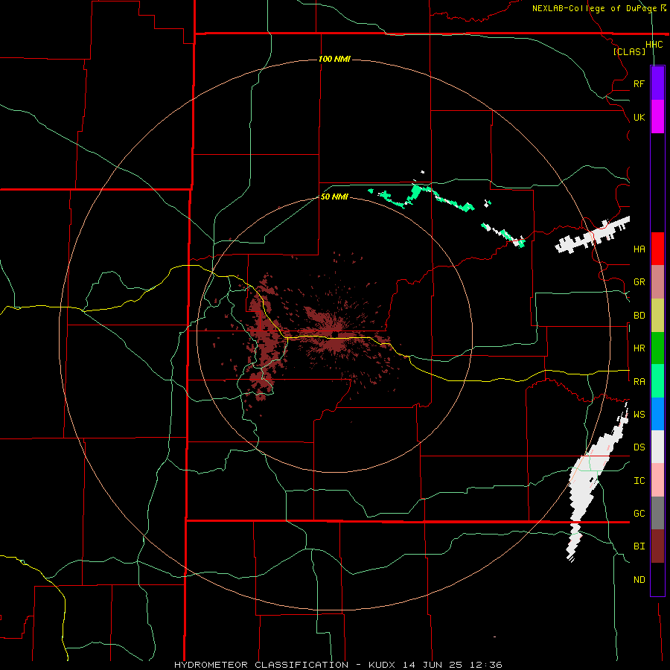This screenshot has height=670, width=670.
Task: Click the brown BI legend swatch
Action: pos(657,546)
